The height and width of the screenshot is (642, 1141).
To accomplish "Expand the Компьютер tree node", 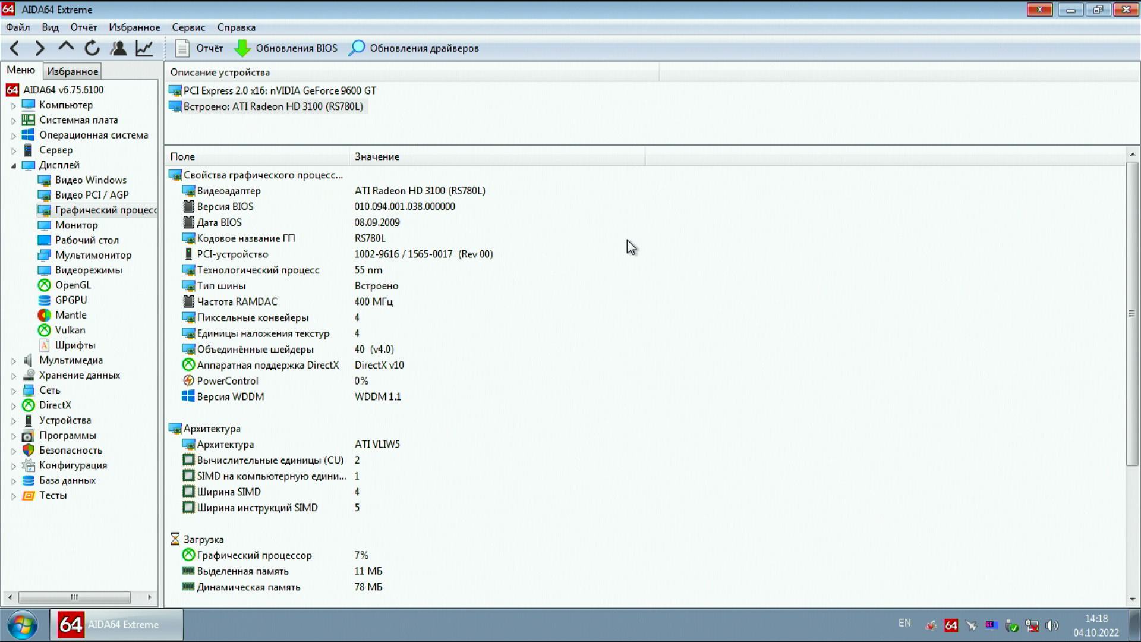I will (14, 106).
